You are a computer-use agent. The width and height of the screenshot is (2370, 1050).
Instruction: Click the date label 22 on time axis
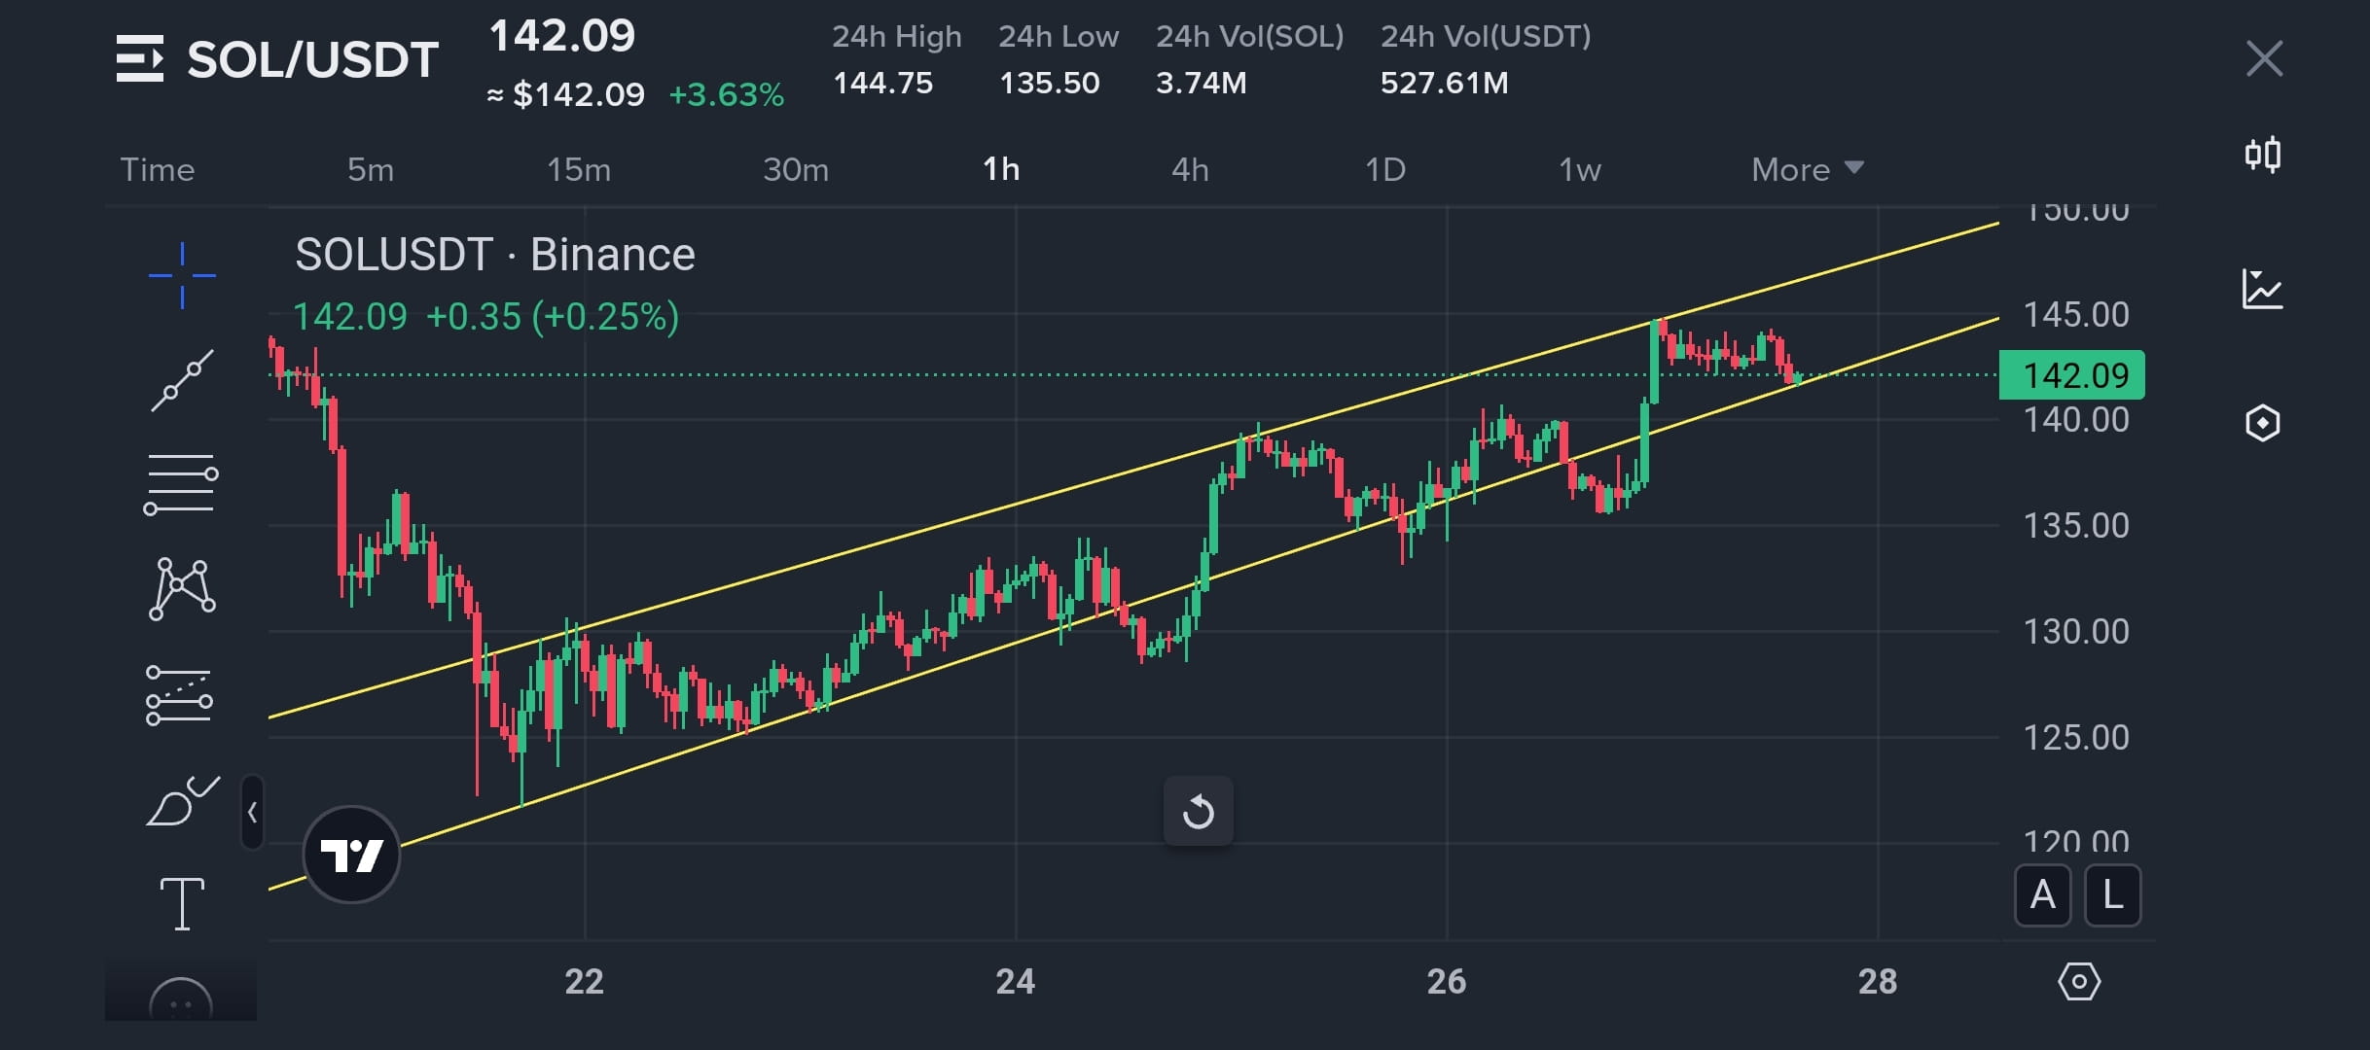pyautogui.click(x=584, y=981)
